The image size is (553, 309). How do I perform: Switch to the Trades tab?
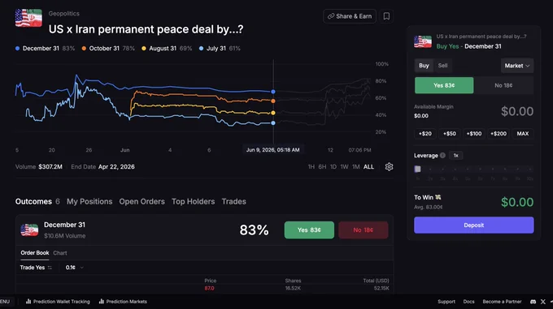pyautogui.click(x=234, y=201)
